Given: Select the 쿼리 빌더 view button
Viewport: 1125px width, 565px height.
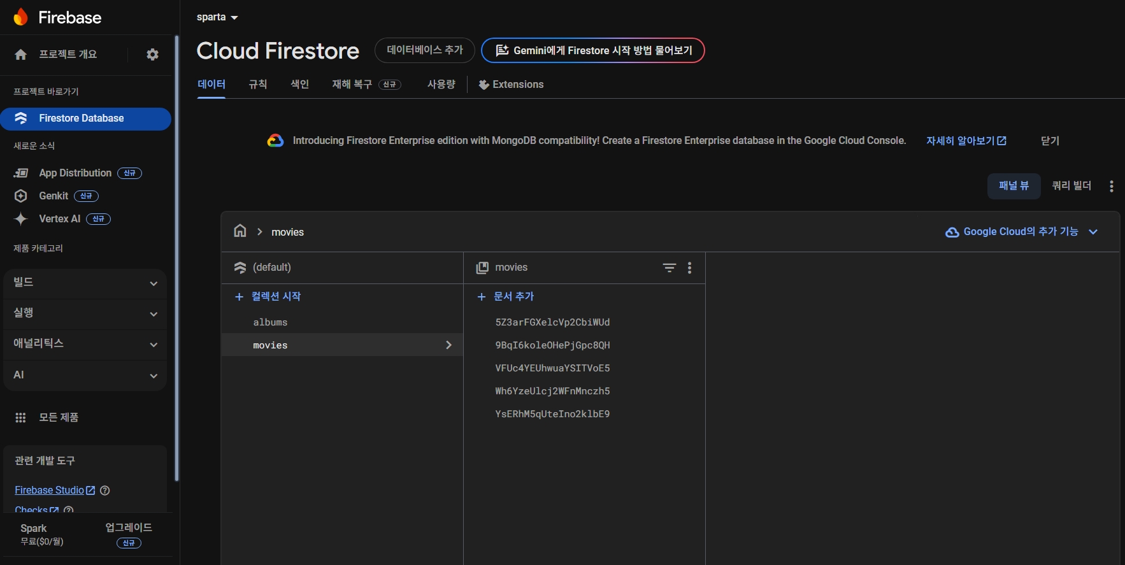Looking at the screenshot, I should [x=1071, y=186].
